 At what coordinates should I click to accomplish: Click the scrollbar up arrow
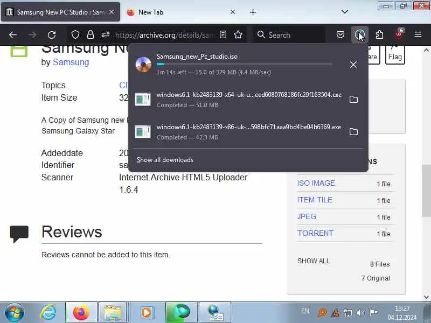[426, 50]
